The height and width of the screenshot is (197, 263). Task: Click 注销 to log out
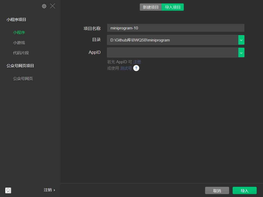tap(49, 190)
